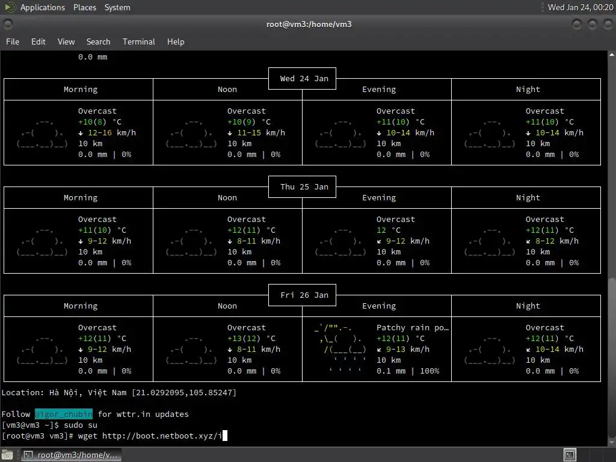The height and width of the screenshot is (462, 616).
Task: Click the Location: Hà Nội, Việt Nam line
Action: (119, 392)
